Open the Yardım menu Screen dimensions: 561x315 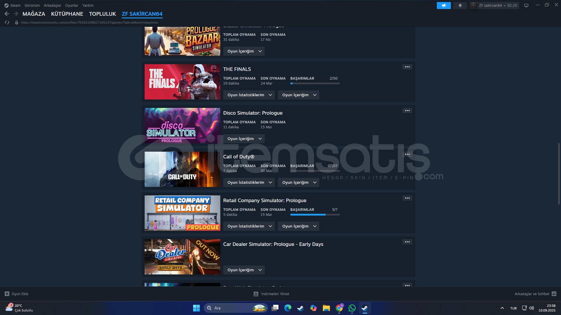[88, 5]
